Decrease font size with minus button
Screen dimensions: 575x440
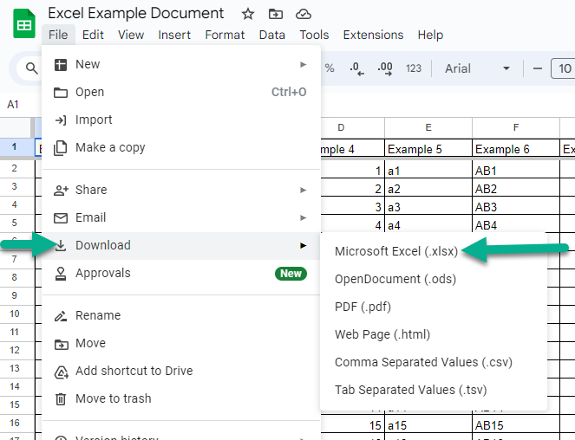(538, 68)
